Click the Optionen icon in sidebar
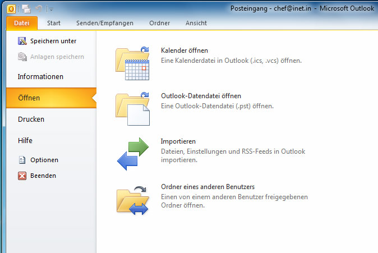Viewport: 378px width, 253px height. point(22,160)
